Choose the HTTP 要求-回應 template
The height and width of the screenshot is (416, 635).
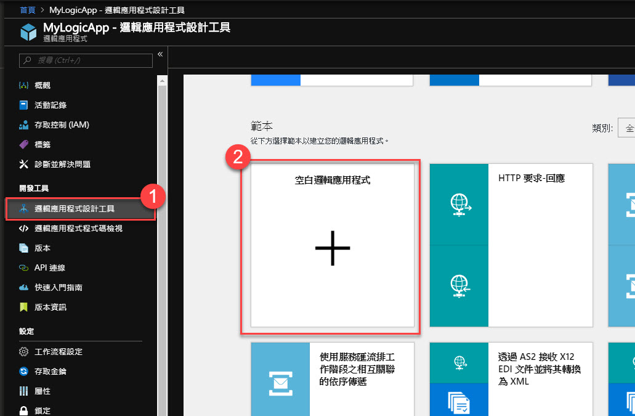tap(511, 245)
